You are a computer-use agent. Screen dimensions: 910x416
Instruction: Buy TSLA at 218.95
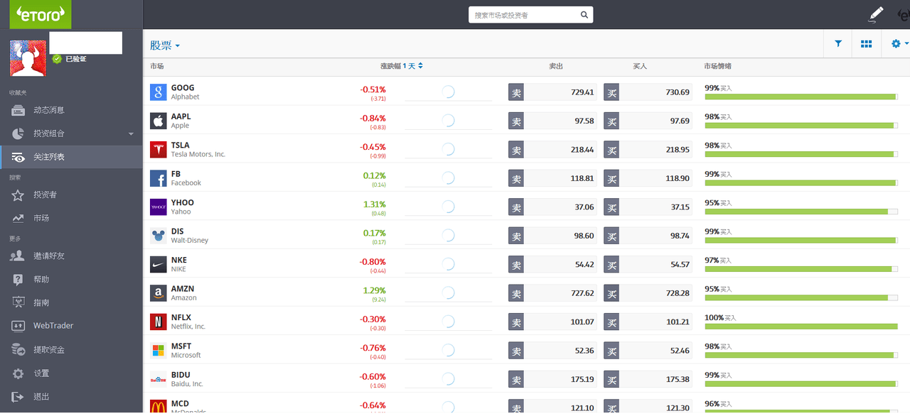point(648,150)
